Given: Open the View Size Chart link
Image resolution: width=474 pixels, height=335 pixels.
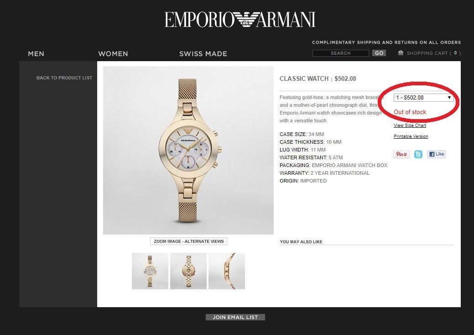Looking at the screenshot, I should 410,126.
